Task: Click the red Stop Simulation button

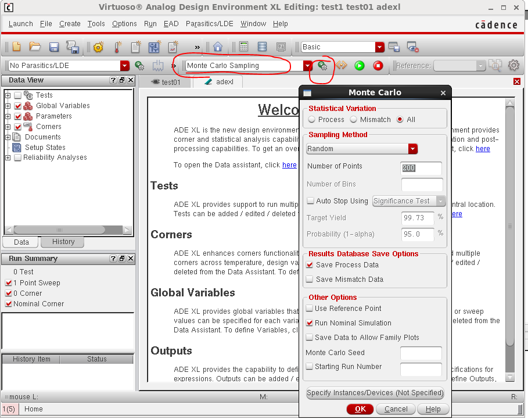Action: pyautogui.click(x=378, y=65)
